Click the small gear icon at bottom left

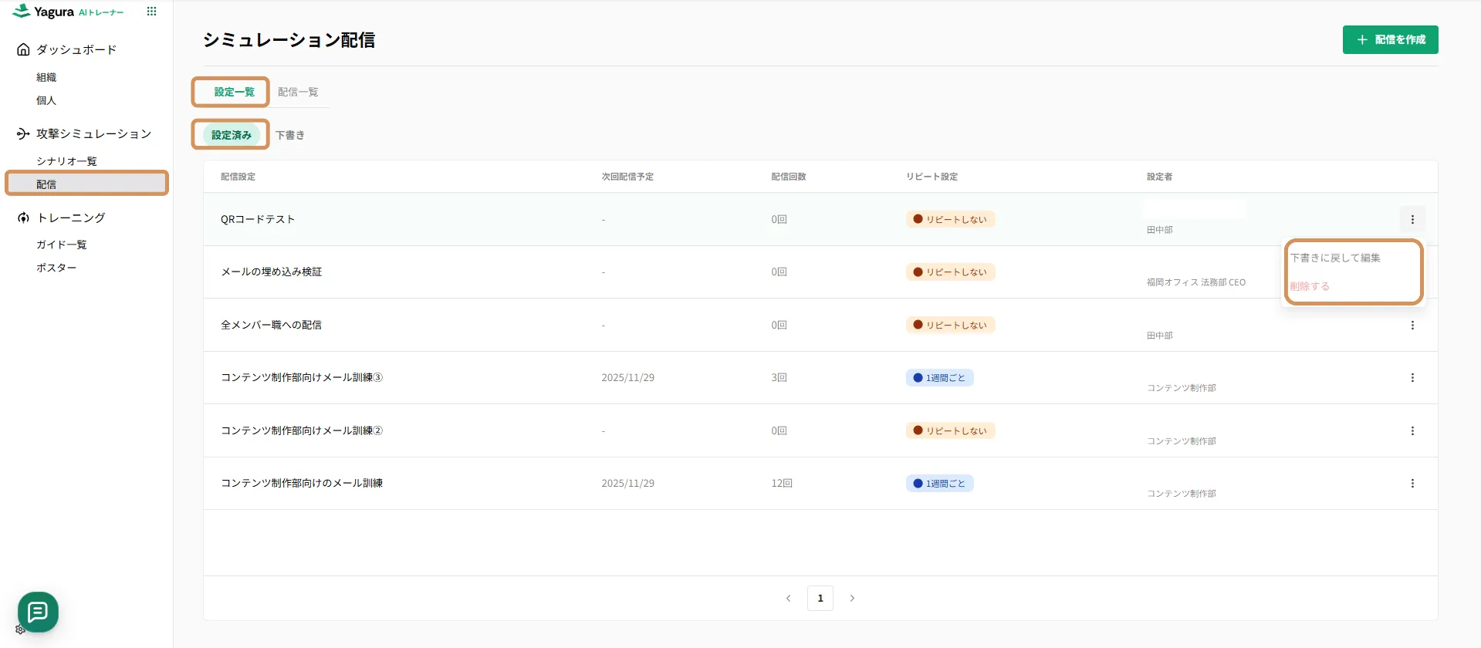coord(20,629)
